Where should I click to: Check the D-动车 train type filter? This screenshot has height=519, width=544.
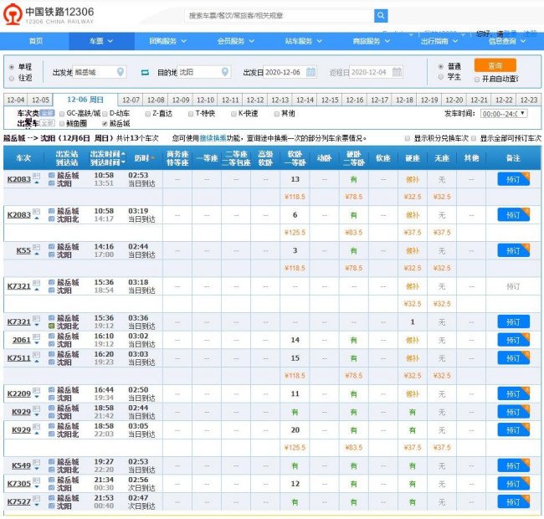(105, 114)
